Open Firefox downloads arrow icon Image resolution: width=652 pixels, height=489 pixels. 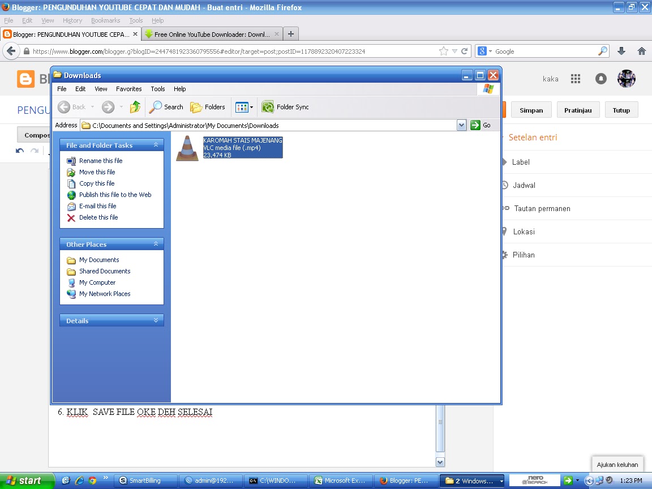(x=621, y=51)
